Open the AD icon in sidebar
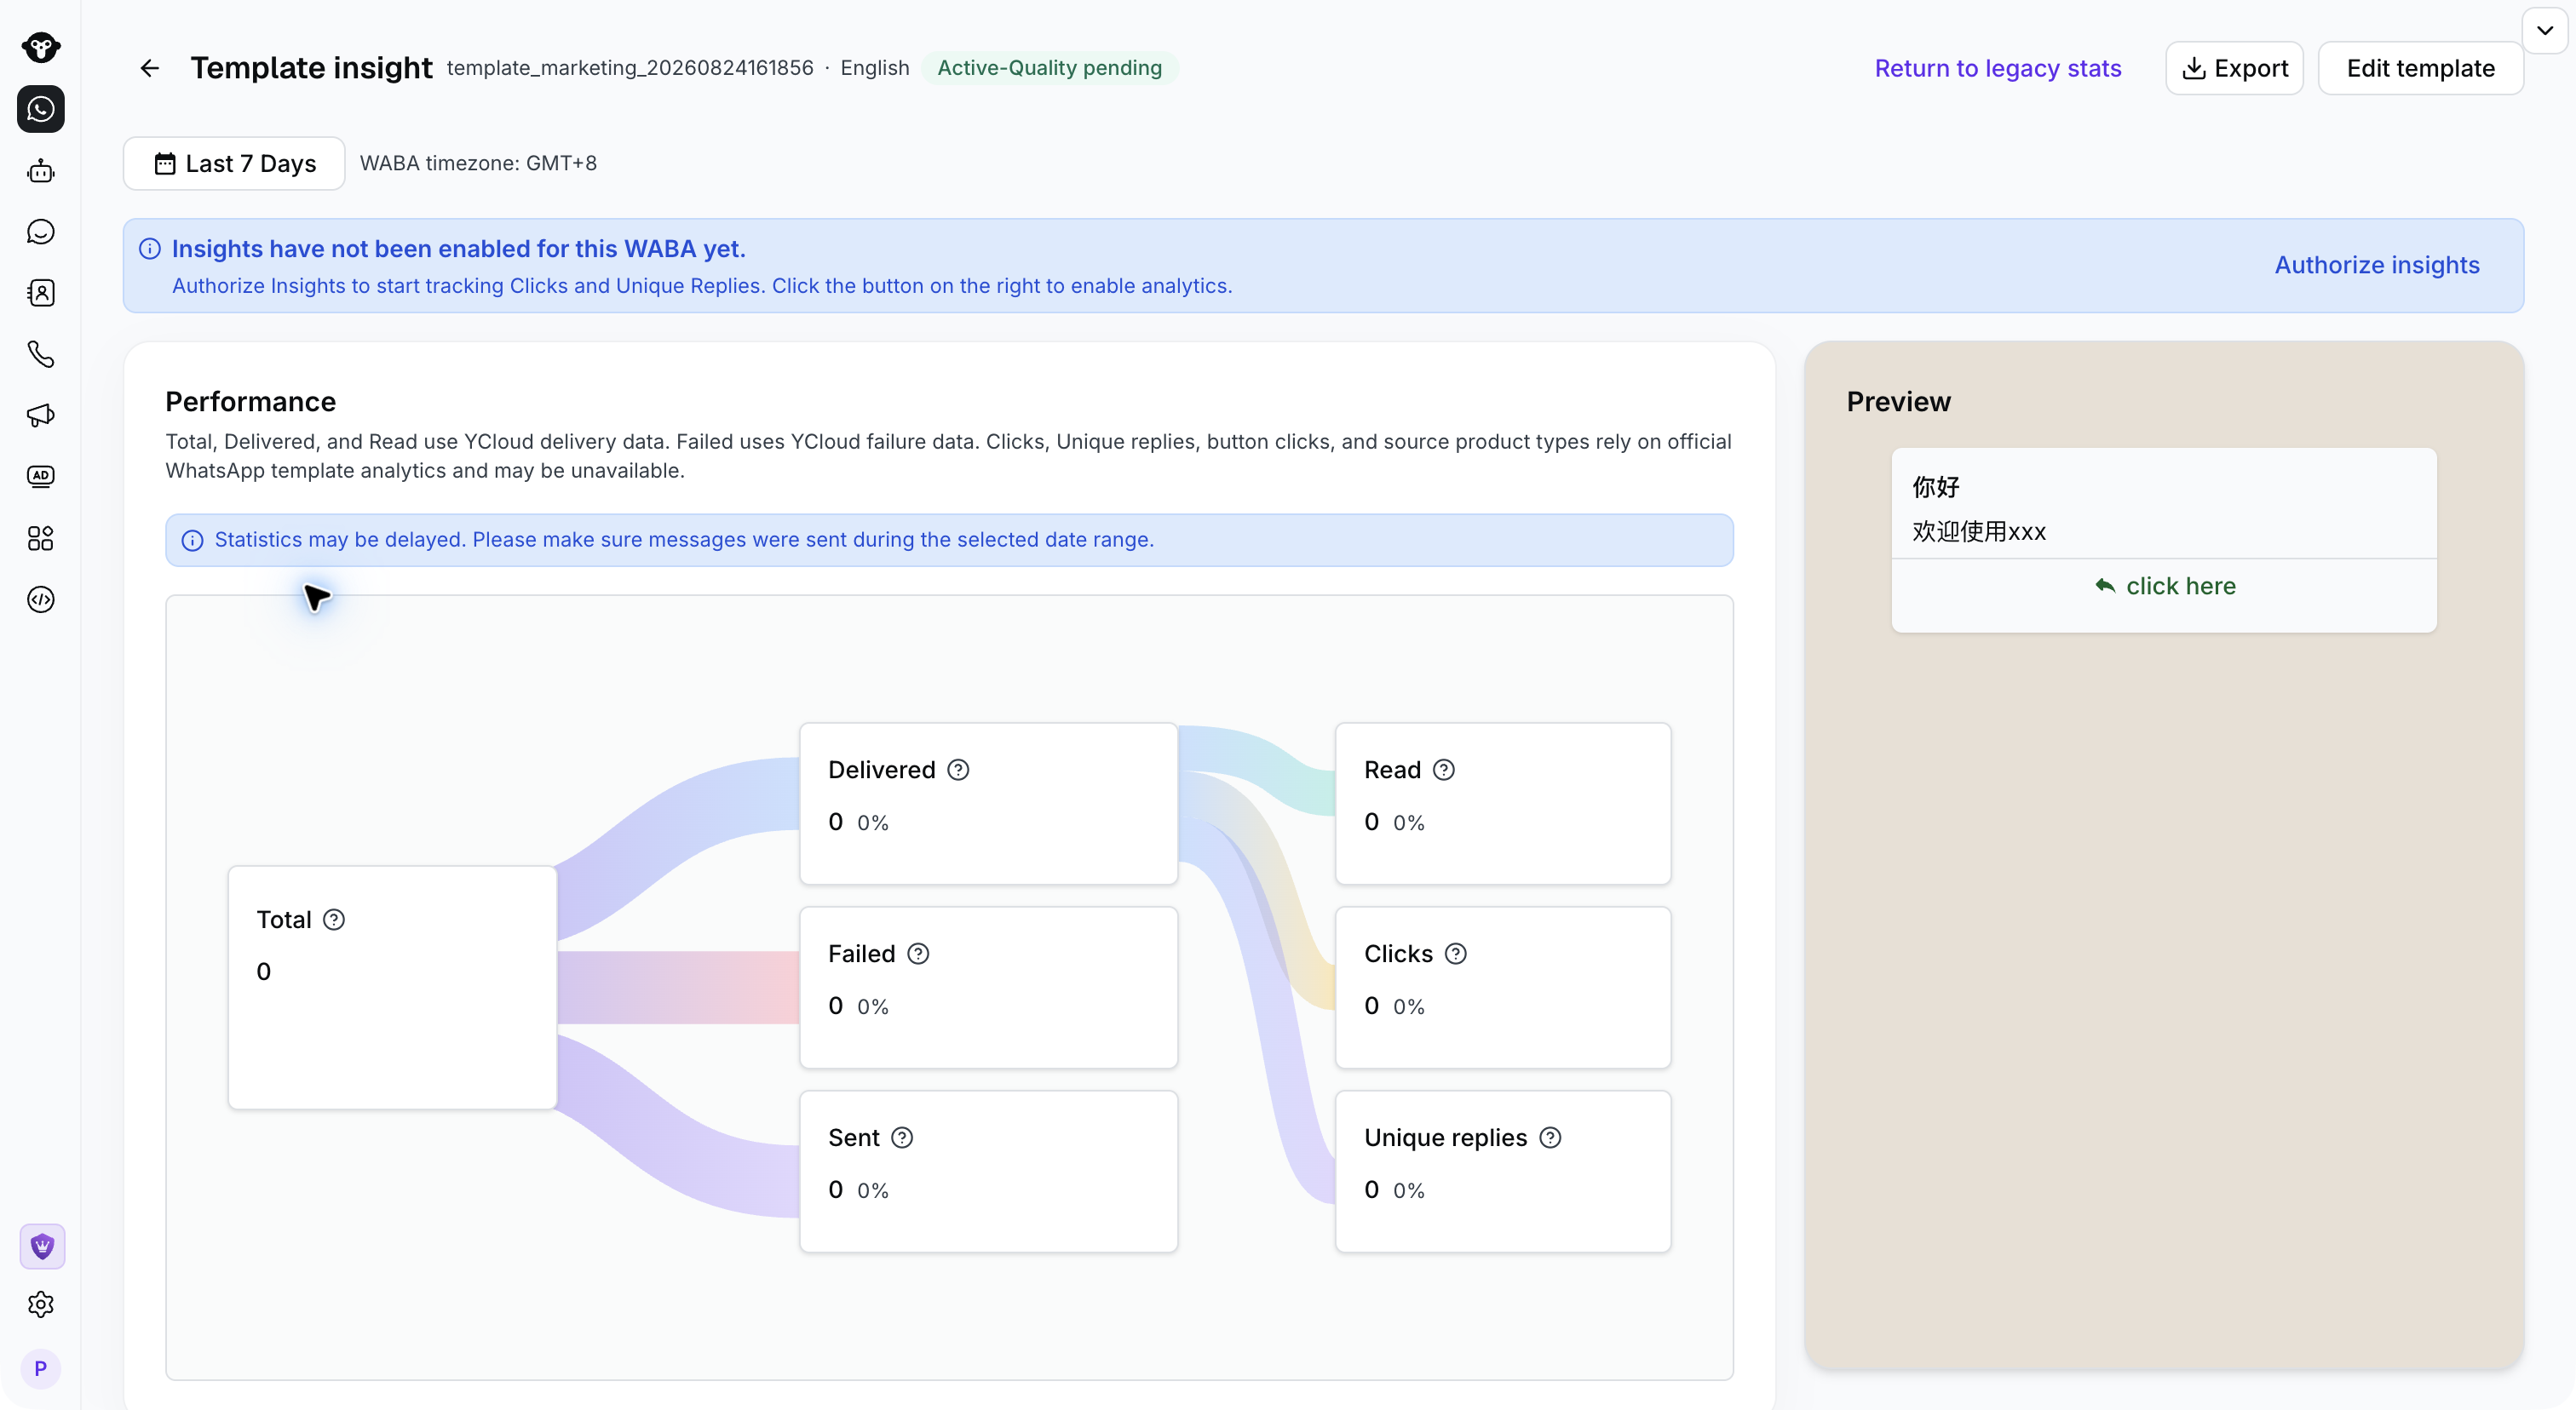Screen dimensions: 2576x1410 (x=41, y=477)
